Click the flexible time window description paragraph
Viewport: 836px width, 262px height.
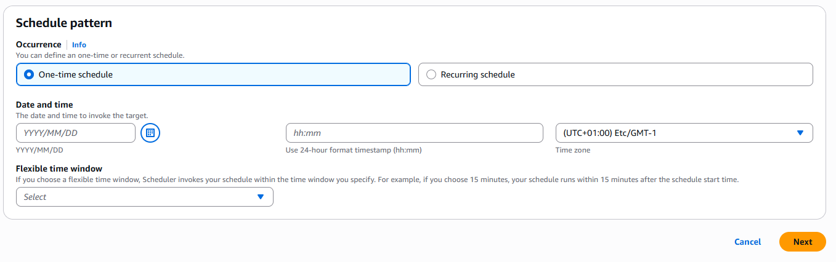[376, 180]
